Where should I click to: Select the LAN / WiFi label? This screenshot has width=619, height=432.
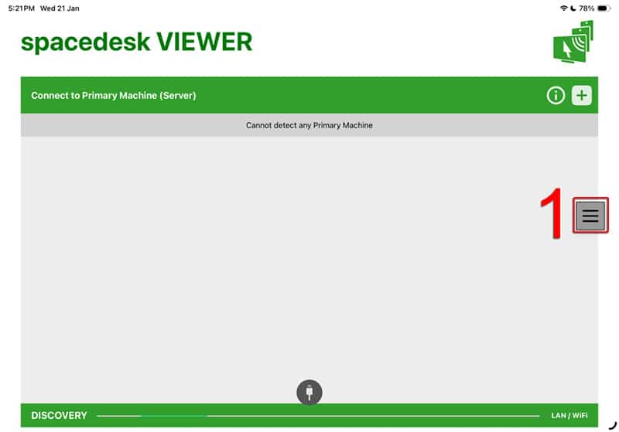569,416
